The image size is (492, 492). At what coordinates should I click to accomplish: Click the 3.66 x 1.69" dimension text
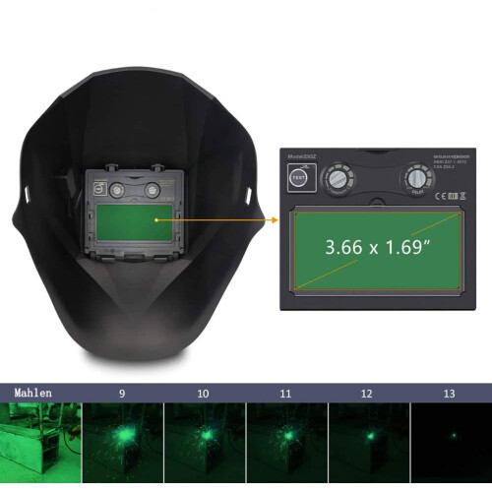click(378, 247)
